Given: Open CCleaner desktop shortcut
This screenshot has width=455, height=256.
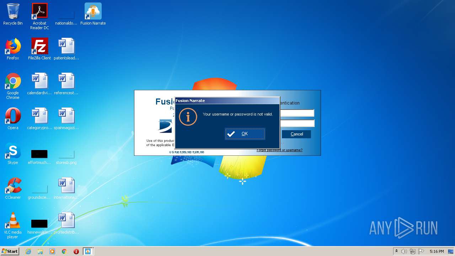Looking at the screenshot, I should point(13,188).
